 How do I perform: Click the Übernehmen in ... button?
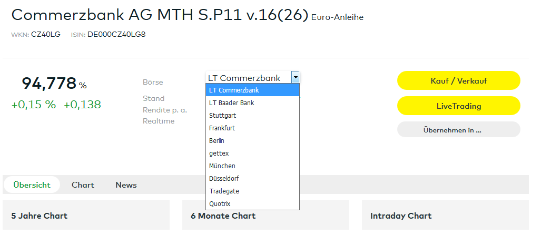458,130
